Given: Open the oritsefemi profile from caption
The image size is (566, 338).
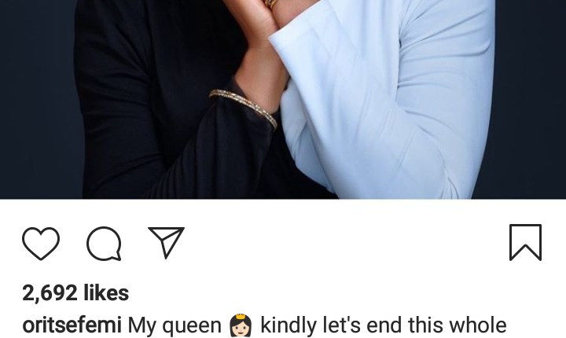Looking at the screenshot, I should [x=72, y=325].
